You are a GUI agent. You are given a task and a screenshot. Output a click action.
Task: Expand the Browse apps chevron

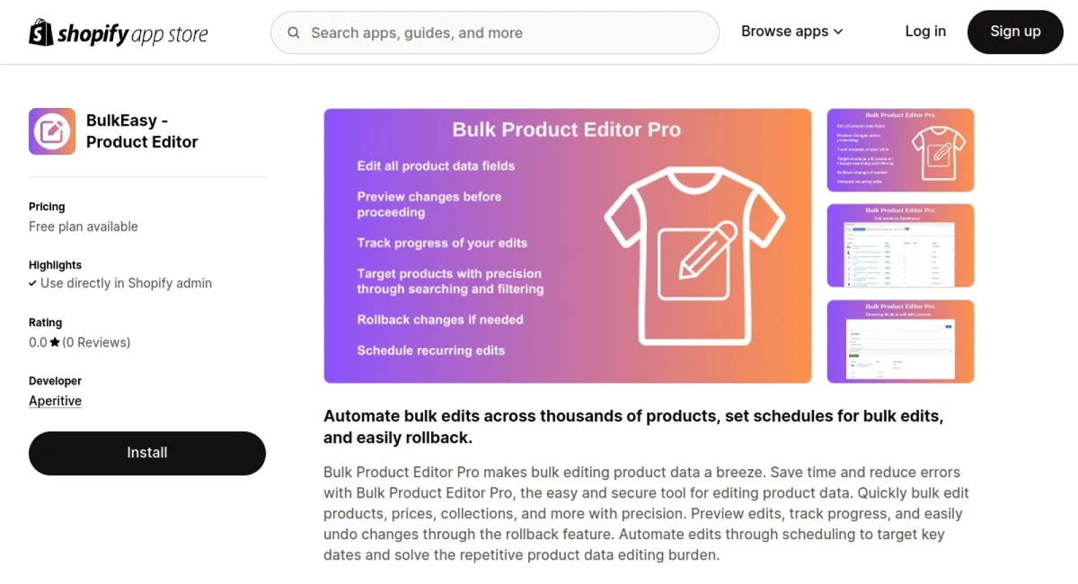coord(838,31)
